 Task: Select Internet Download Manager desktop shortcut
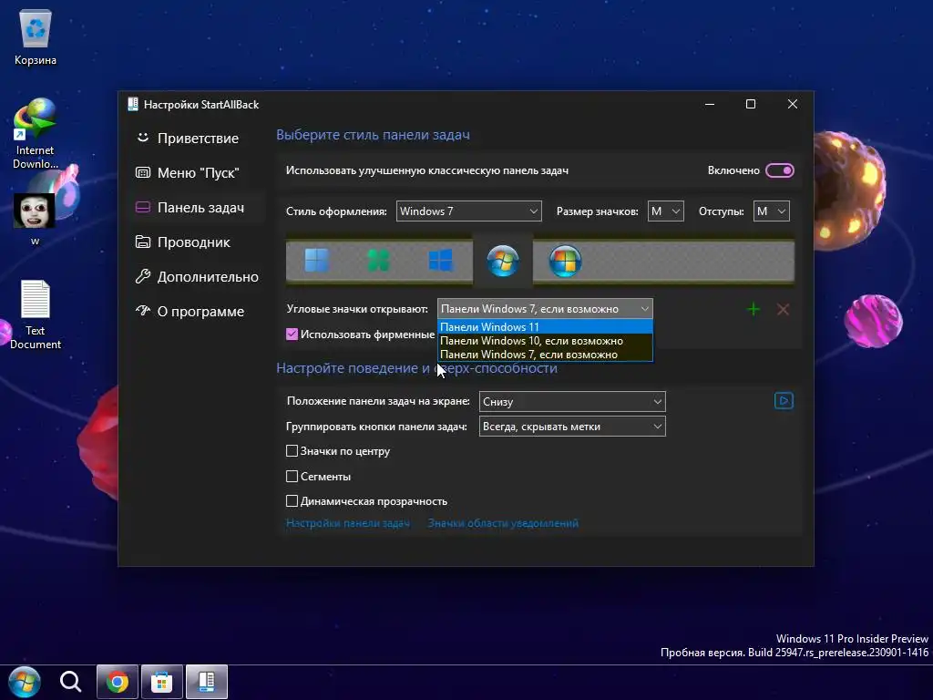(36, 134)
